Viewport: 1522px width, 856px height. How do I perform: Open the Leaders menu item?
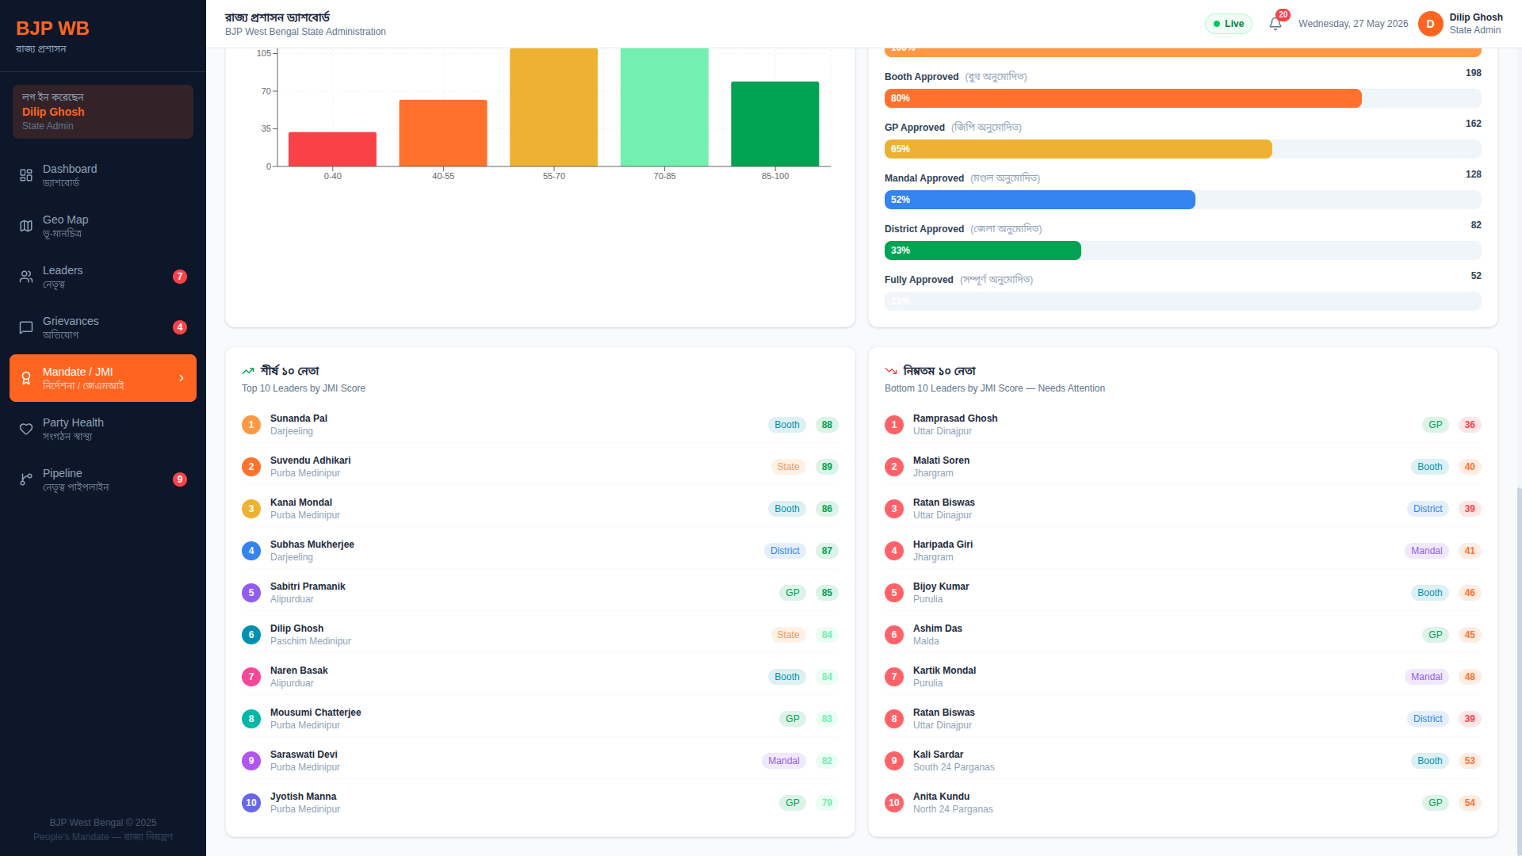click(x=103, y=277)
